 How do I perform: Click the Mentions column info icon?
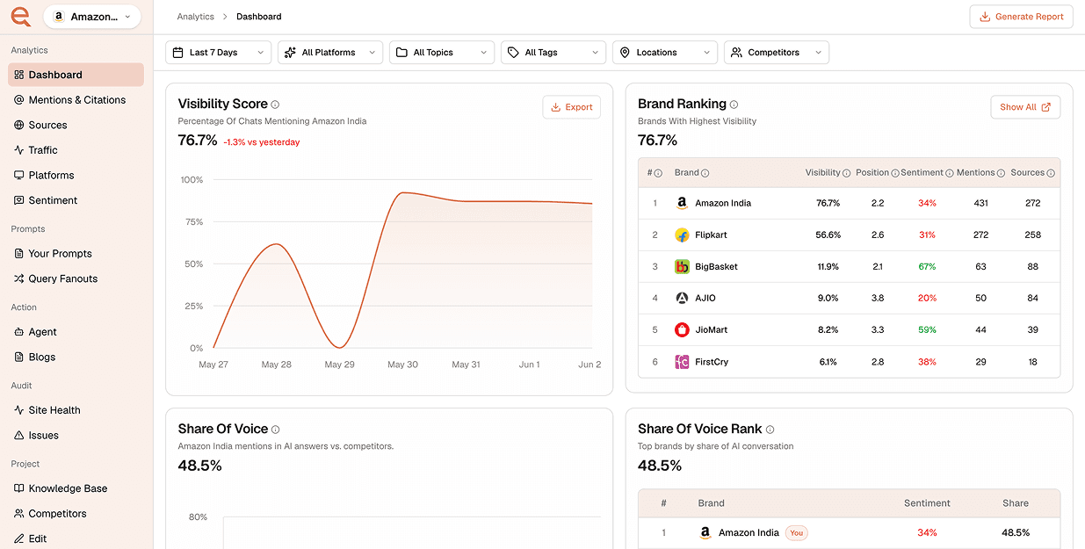1002,173
